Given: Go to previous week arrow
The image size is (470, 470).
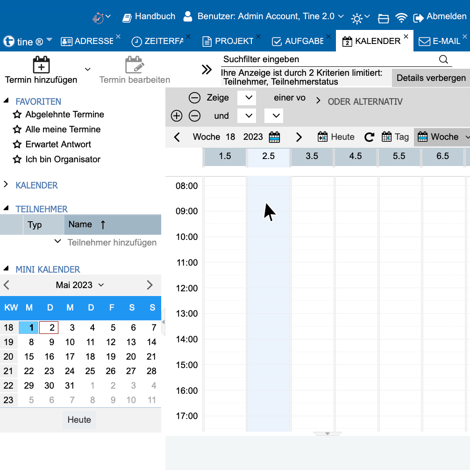Looking at the screenshot, I should coord(177,137).
